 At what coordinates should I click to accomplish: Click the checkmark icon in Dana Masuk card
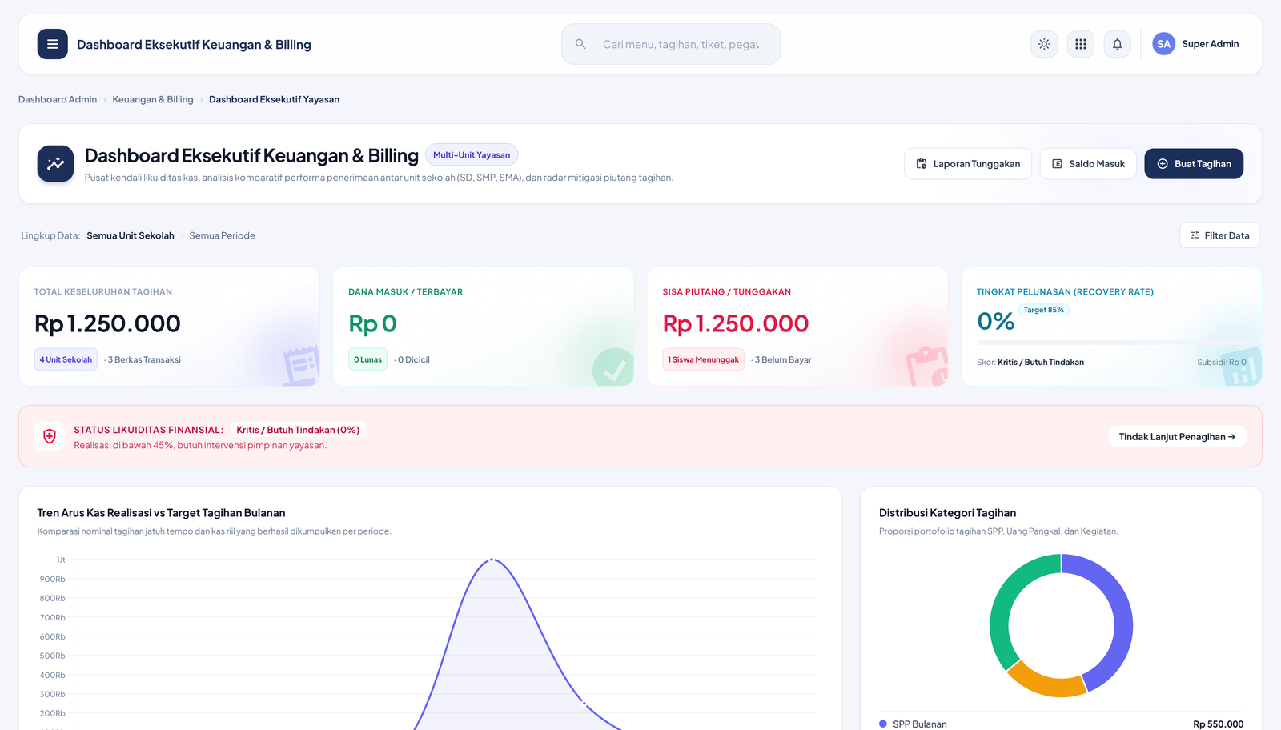pyautogui.click(x=613, y=367)
